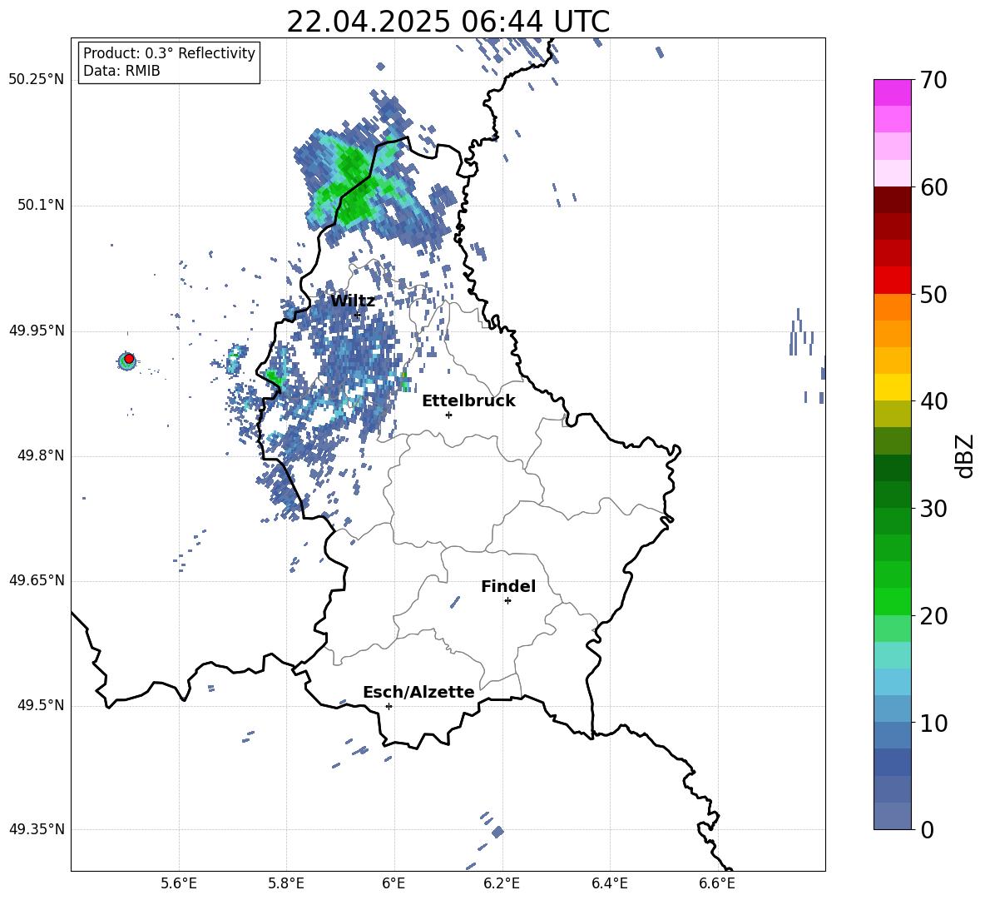Click the 30 value on colorbar
Image resolution: width=985 pixels, height=900 pixels.
click(933, 509)
